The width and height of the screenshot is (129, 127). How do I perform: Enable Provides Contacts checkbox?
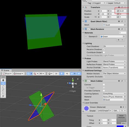tap(104, 91)
